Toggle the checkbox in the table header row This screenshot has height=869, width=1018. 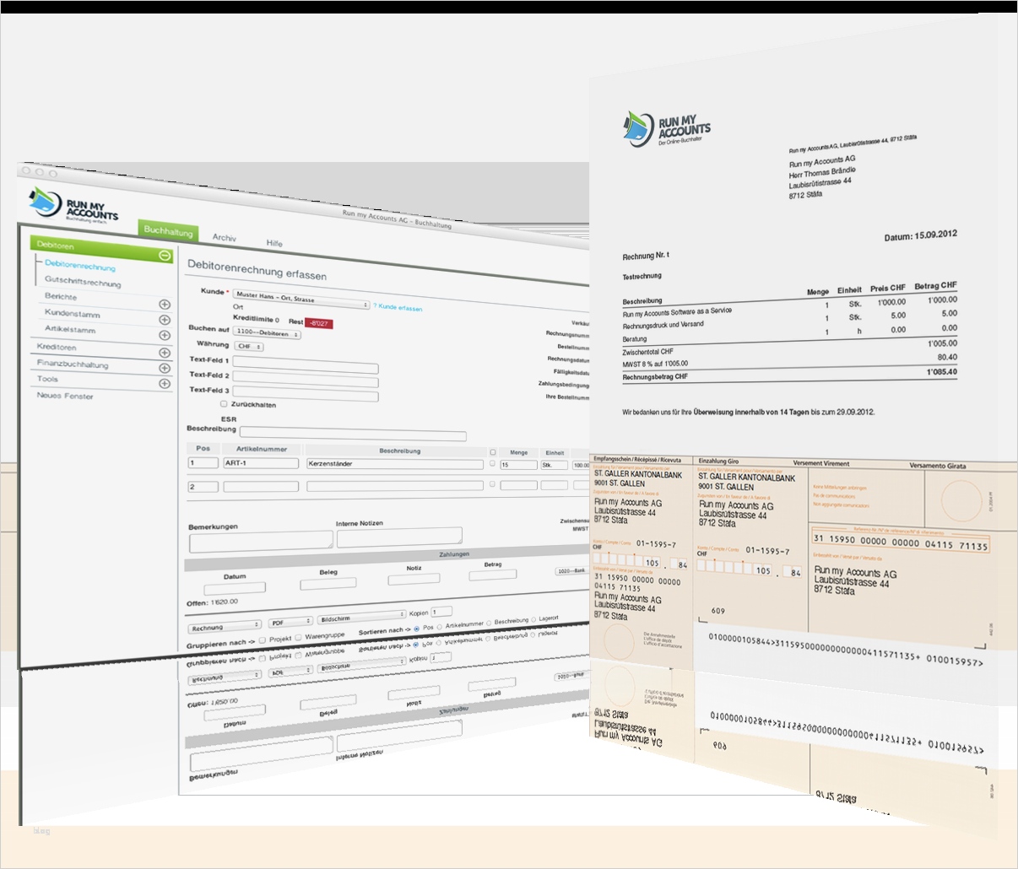tap(493, 452)
